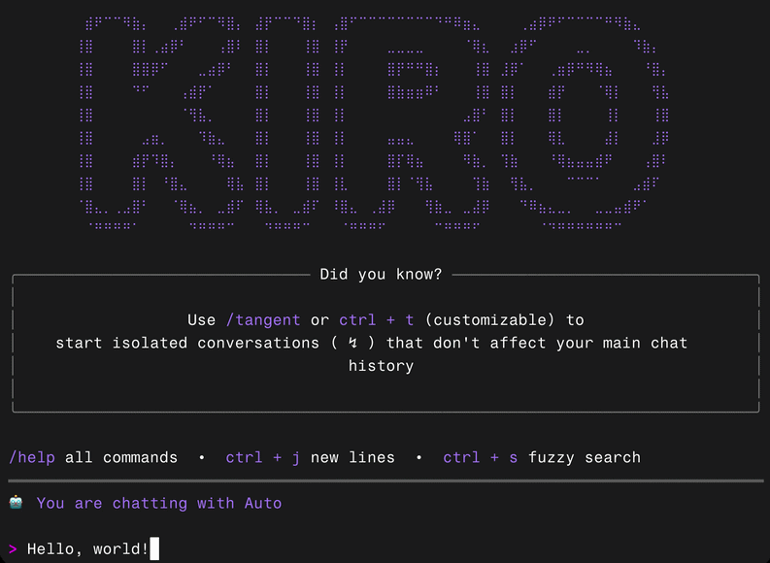Select the 'ctrl + t' shortcut text
770x563 pixels.
coord(377,320)
